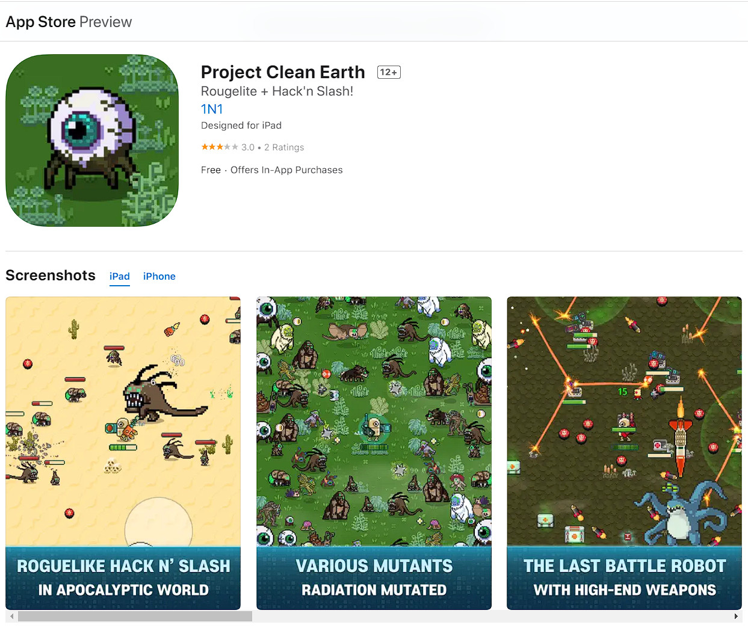Select the iPad screenshots tab
748x631 pixels.
coord(120,276)
